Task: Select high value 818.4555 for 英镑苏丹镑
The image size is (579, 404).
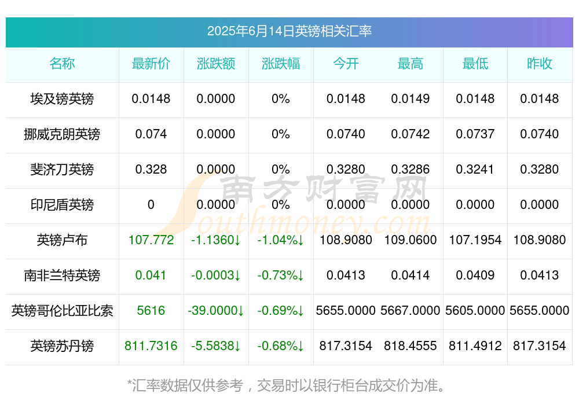Action: [x=411, y=346]
